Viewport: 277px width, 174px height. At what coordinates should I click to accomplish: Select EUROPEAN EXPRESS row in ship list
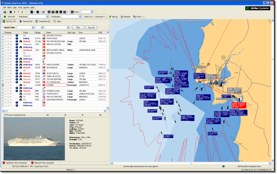coord(55,100)
